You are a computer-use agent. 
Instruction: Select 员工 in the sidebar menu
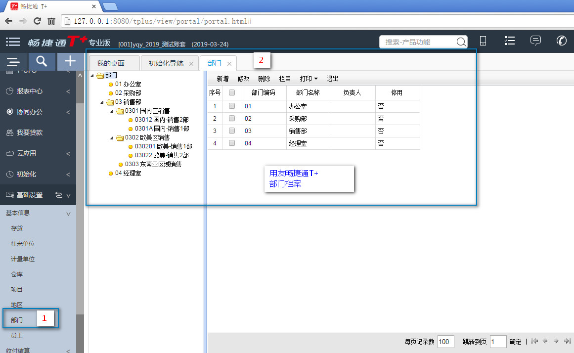[17, 335]
